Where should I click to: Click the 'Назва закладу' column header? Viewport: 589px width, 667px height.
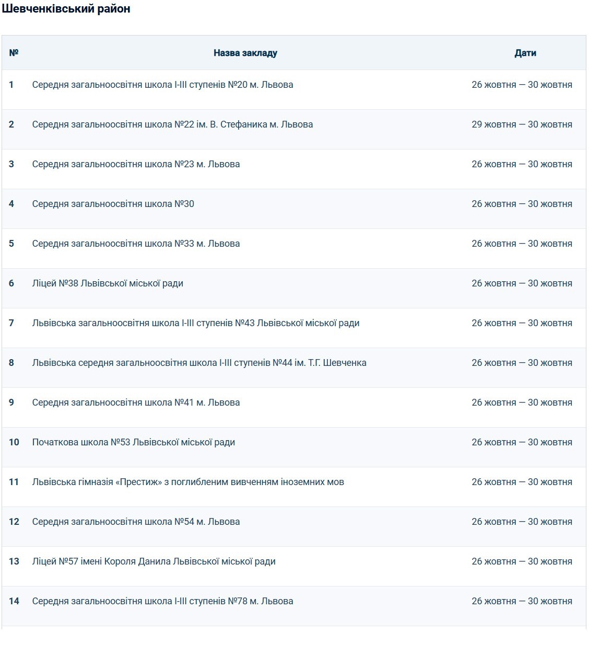(x=245, y=53)
